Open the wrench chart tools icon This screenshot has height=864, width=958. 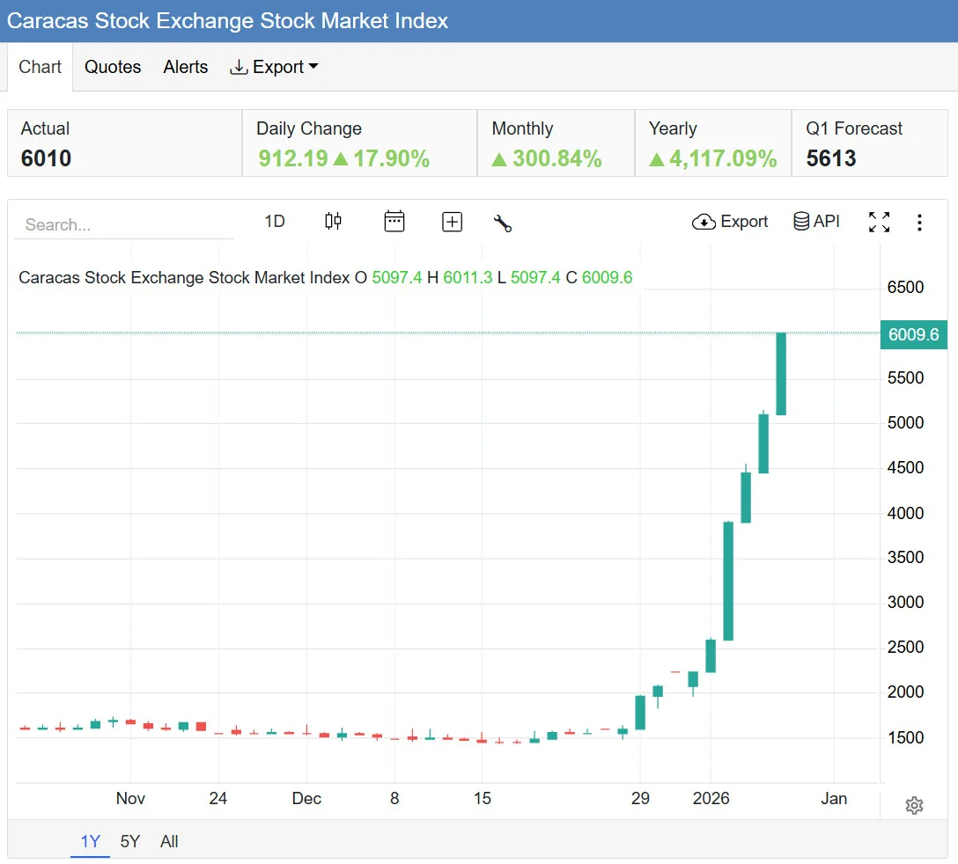coord(502,223)
